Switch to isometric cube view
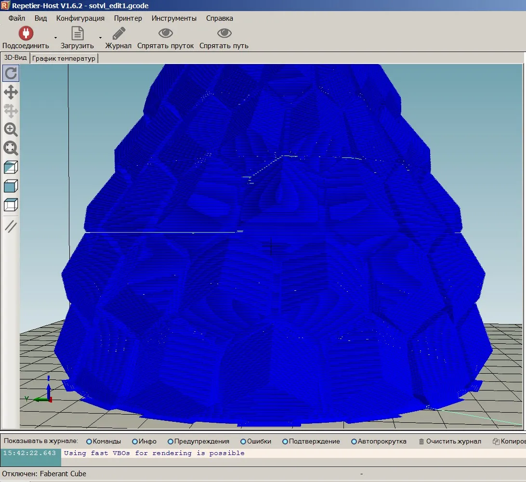The image size is (526, 482). coord(11,167)
